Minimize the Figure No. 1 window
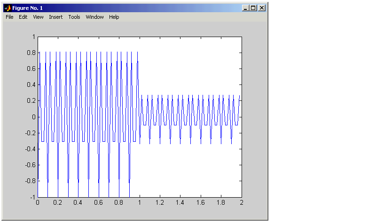 (245, 8)
